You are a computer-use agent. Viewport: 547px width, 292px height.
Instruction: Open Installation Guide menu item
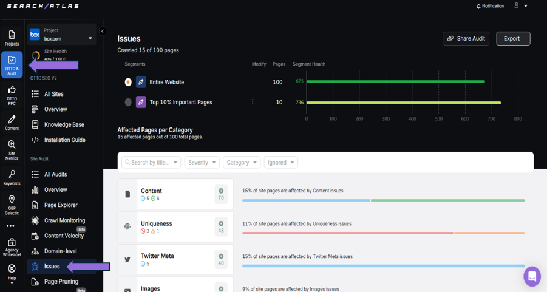pyautogui.click(x=64, y=140)
